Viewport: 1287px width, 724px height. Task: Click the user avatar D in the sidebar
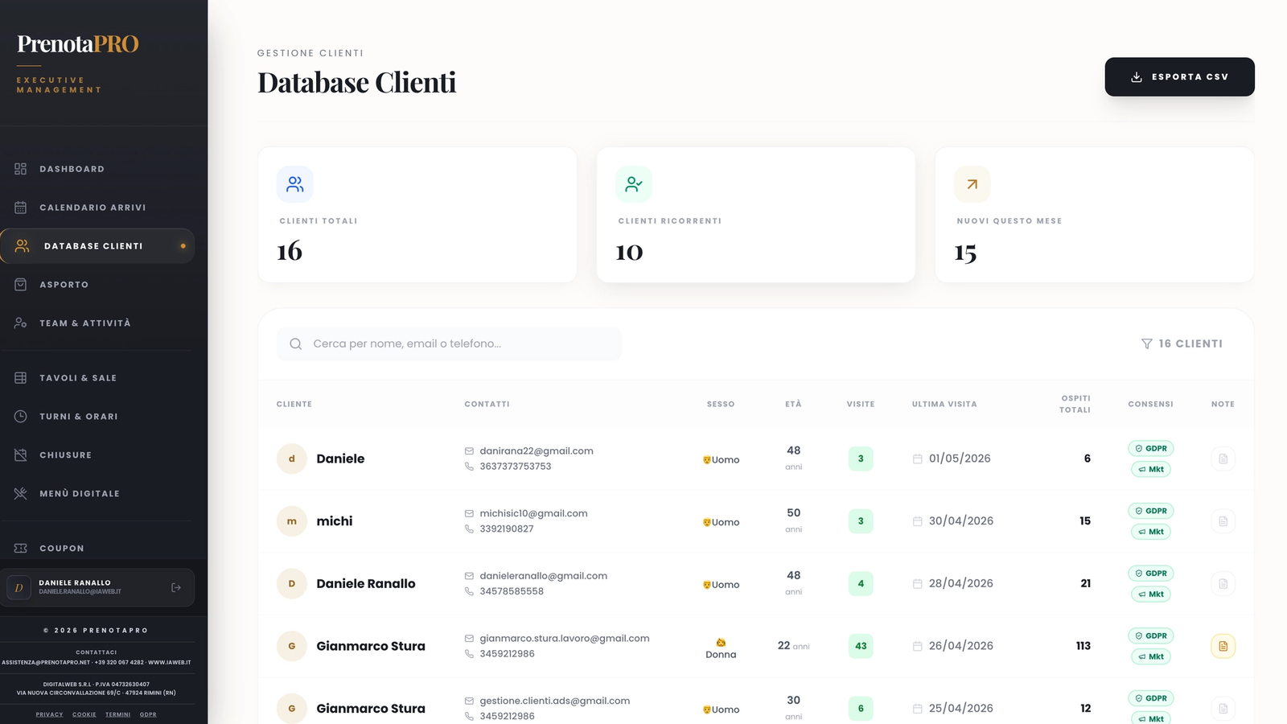(x=19, y=588)
